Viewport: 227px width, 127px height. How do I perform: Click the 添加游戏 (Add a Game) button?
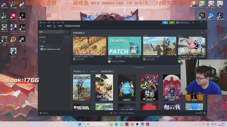click(x=44, y=113)
